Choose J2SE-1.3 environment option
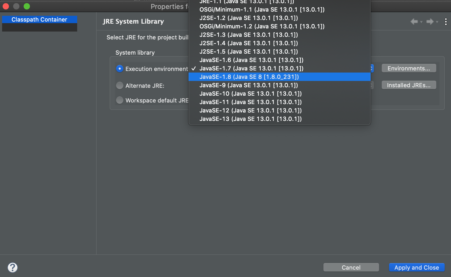451x277 pixels. click(x=280, y=35)
